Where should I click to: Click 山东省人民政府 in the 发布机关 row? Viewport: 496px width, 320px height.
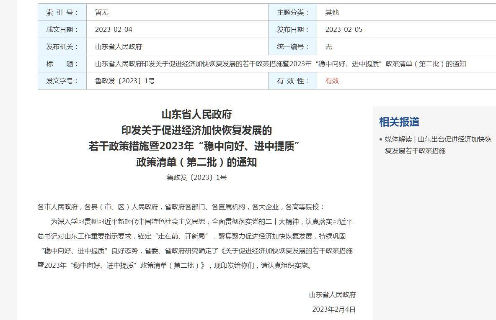point(119,47)
